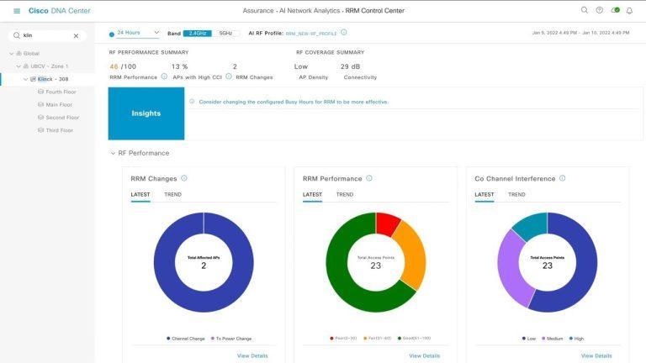
Task: Click the RRM_NEW-RF_PROFILE link
Action: [x=311, y=33]
